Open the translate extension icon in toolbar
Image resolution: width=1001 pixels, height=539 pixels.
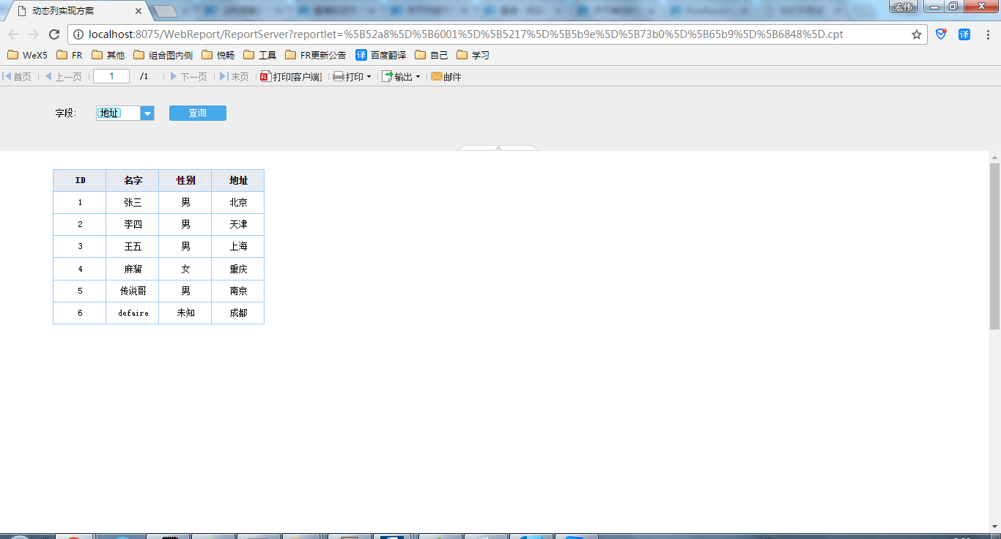coord(964,34)
